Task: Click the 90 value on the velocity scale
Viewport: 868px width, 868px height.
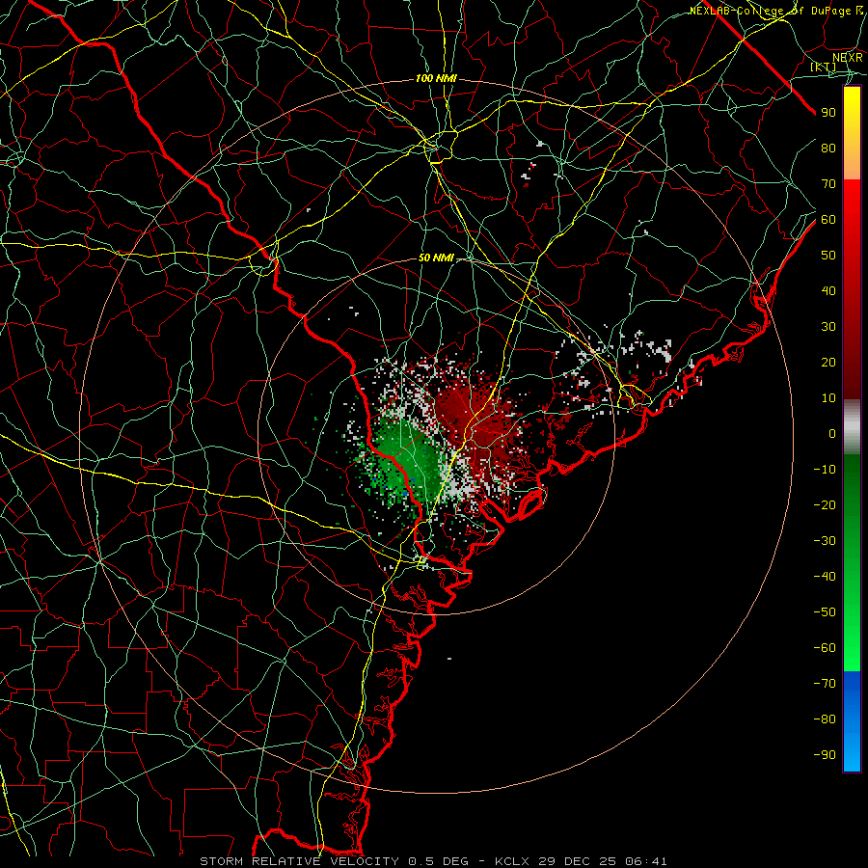Action: [x=828, y=113]
